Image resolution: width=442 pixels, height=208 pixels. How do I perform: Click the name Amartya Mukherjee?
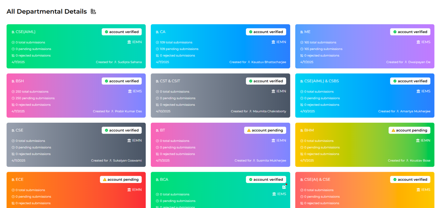tap(415, 111)
